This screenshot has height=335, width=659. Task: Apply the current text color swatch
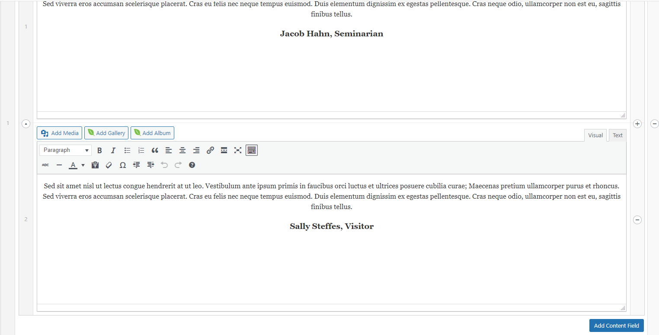(x=73, y=165)
